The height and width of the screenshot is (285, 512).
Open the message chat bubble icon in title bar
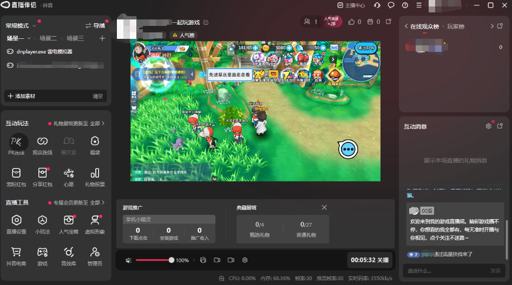pos(391,5)
